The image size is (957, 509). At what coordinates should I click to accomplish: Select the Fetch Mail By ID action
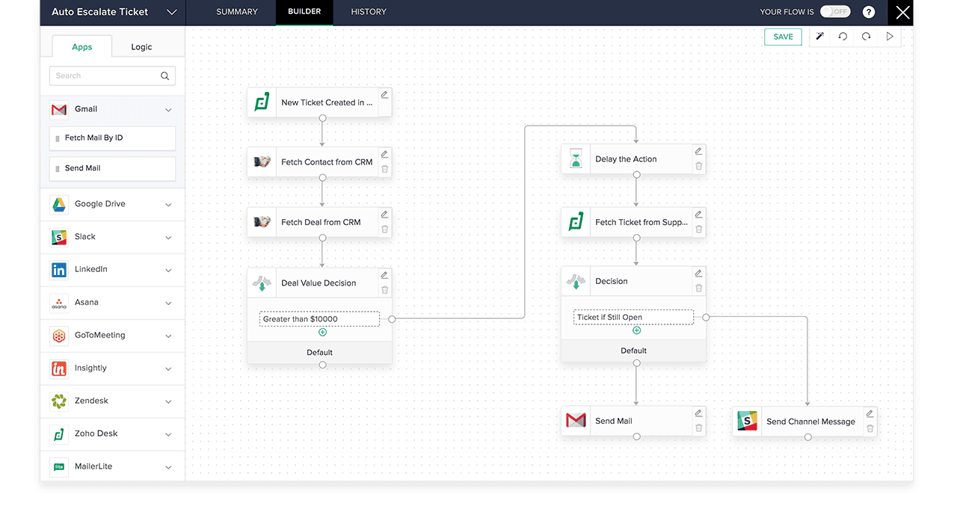pyautogui.click(x=113, y=138)
